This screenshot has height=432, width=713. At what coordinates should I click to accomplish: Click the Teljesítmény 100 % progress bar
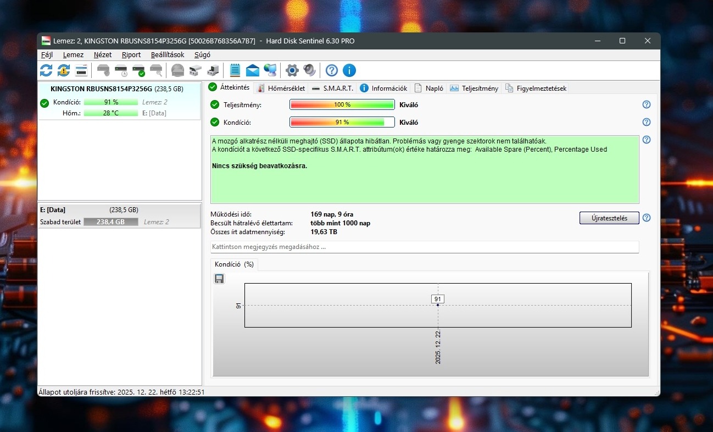coord(342,104)
